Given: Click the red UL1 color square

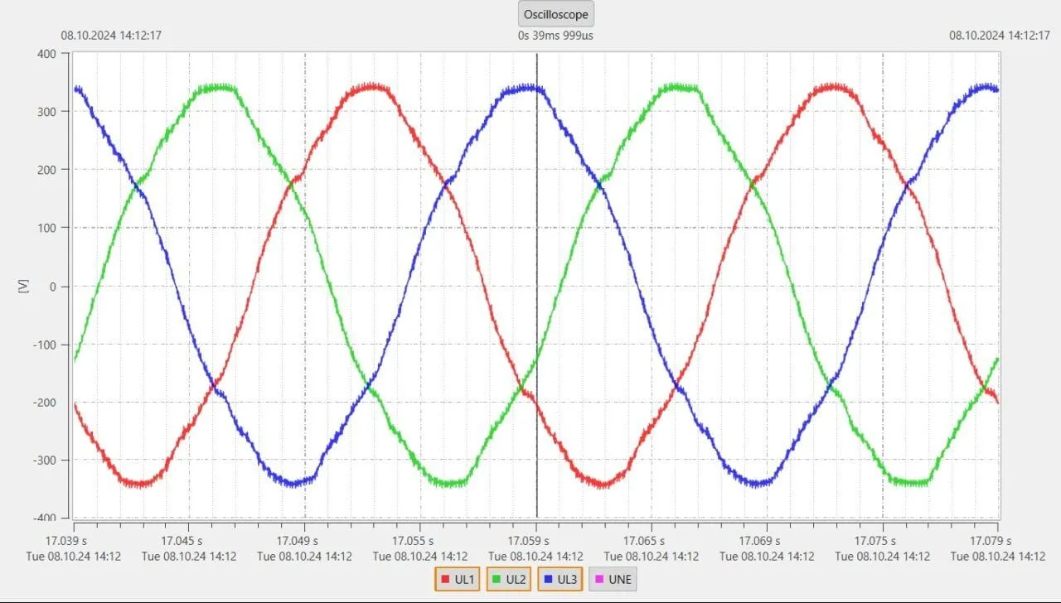Looking at the screenshot, I should 446,580.
